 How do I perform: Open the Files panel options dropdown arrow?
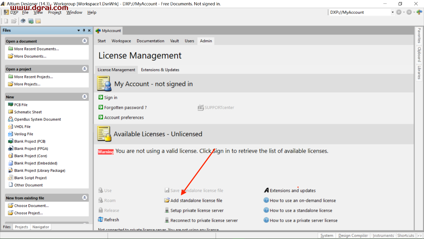[79, 30]
